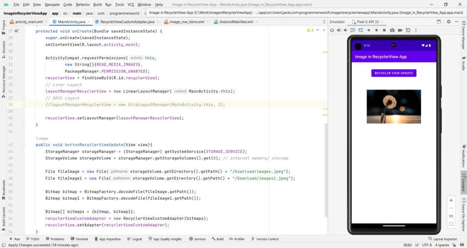Screen dimensions: 467x248
Task: Open the Resource Manager side panel
Action: click(x=4, y=81)
